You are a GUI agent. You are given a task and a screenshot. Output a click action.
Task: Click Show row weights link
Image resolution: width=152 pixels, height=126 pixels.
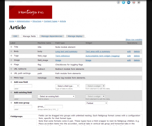(x=134, y=40)
